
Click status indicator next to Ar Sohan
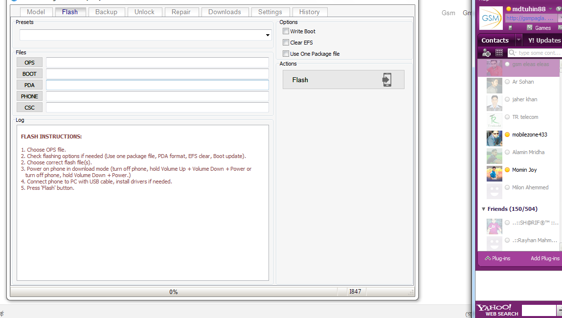(507, 82)
